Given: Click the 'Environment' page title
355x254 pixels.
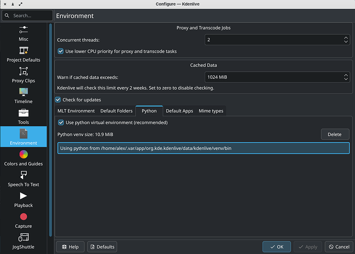Looking at the screenshot, I should [75, 15].
